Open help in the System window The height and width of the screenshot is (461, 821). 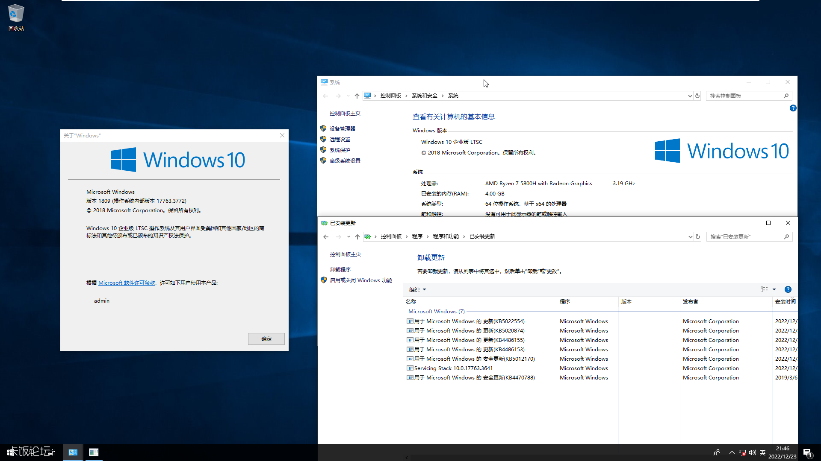[793, 108]
